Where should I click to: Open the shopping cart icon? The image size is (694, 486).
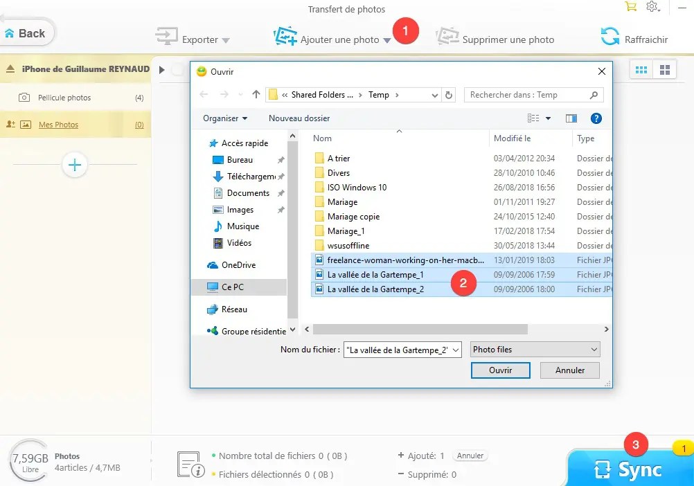tap(630, 7)
